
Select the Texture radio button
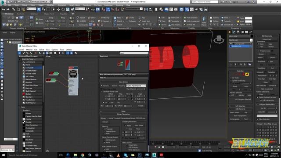(101, 86)
